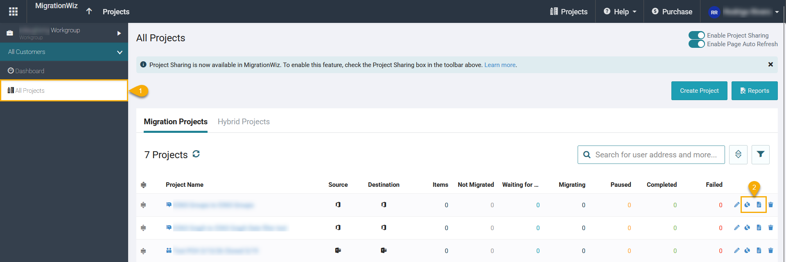The height and width of the screenshot is (262, 786).
Task: Click the reorder handle in the table header
Action: click(x=143, y=185)
